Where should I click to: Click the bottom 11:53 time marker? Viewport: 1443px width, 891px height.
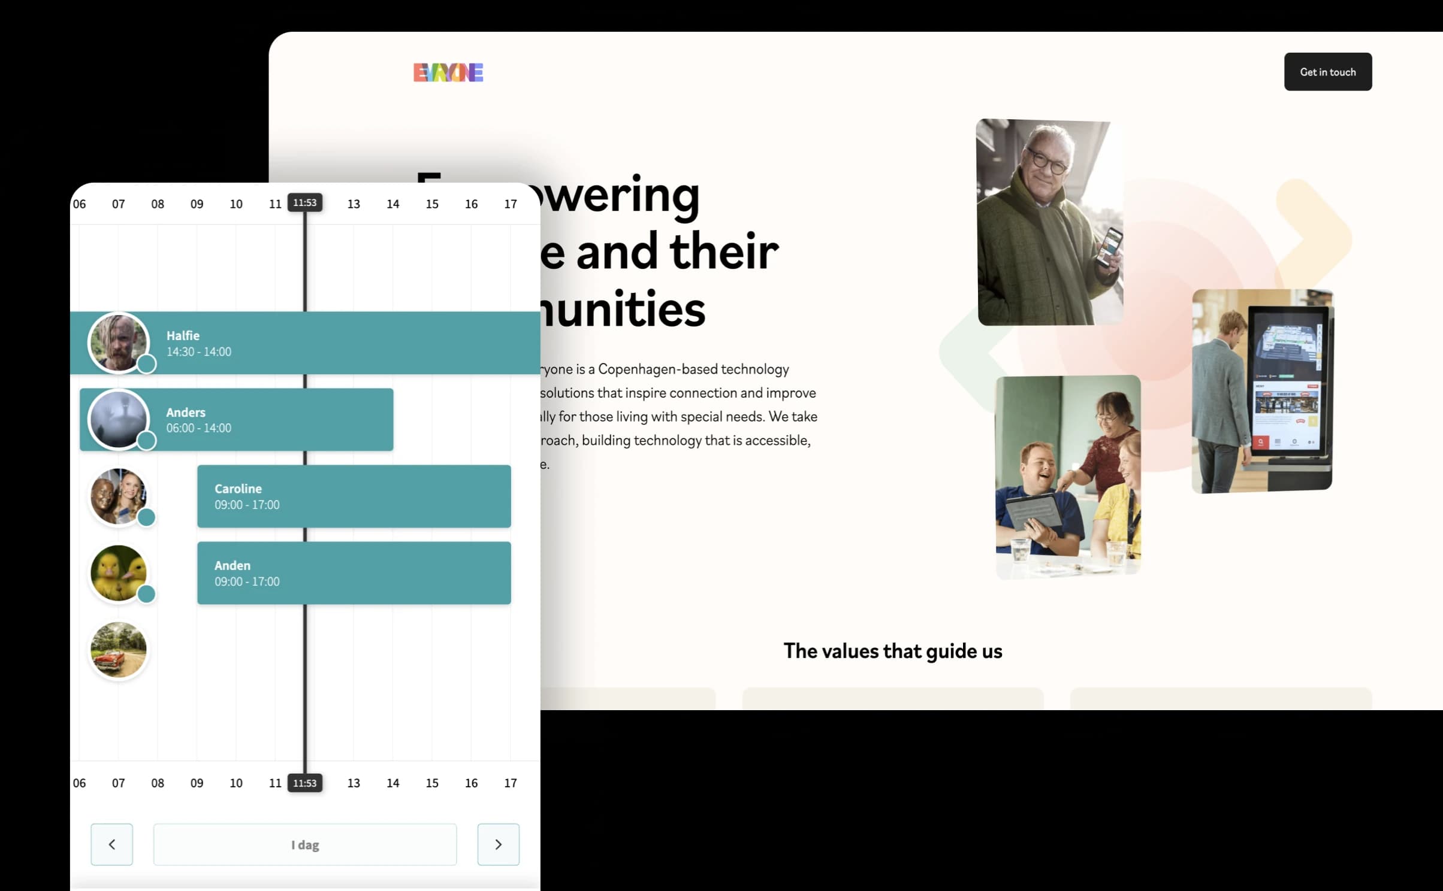coord(304,783)
